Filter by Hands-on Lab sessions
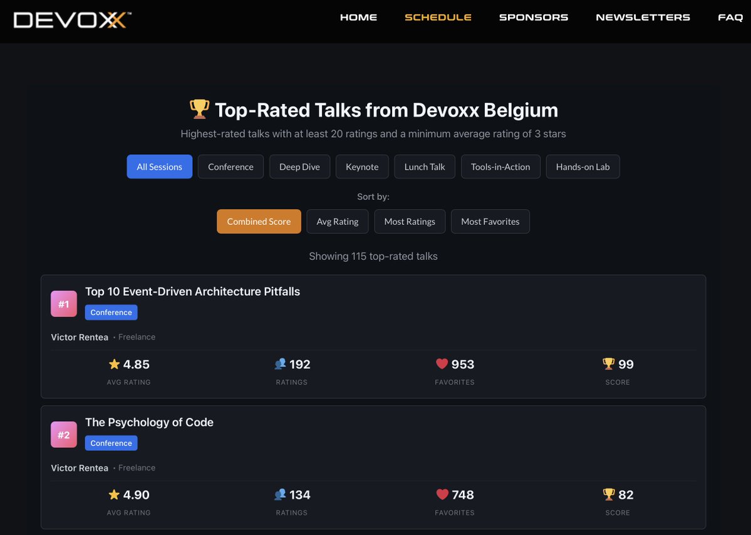The height and width of the screenshot is (535, 751). pyautogui.click(x=583, y=167)
